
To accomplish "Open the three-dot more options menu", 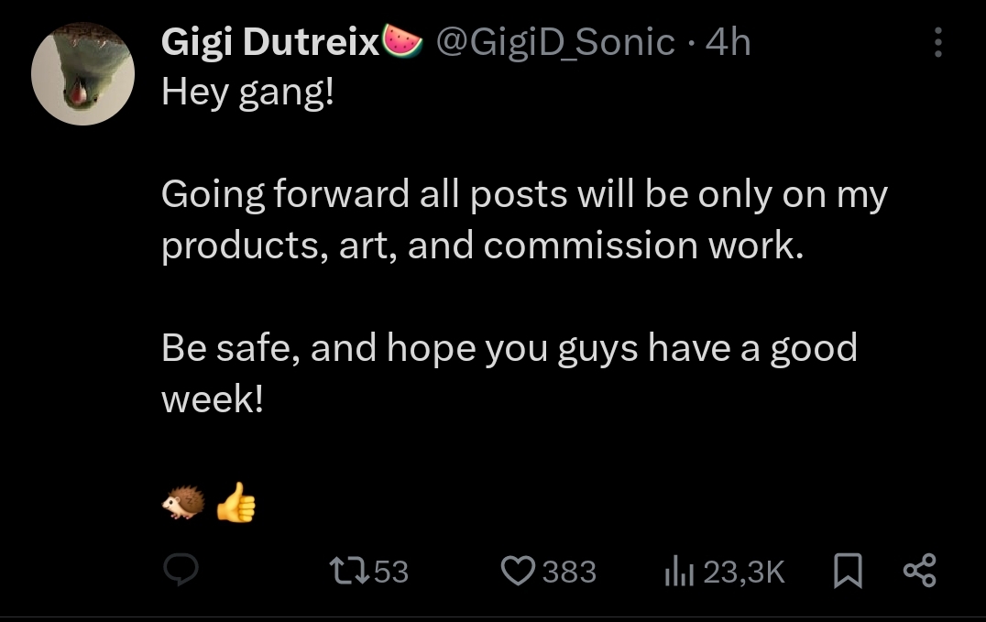I will point(937,42).
